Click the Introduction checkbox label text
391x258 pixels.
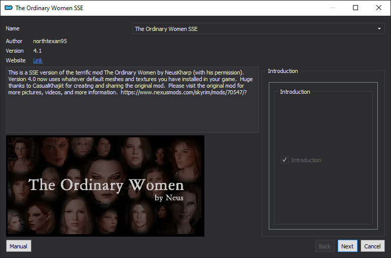(x=306, y=160)
